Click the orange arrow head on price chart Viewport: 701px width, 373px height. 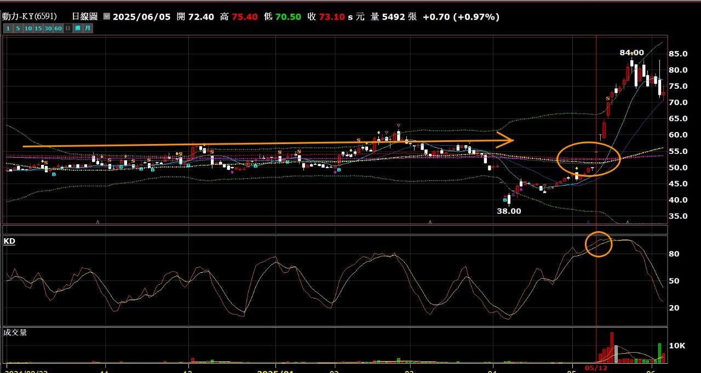click(x=507, y=140)
